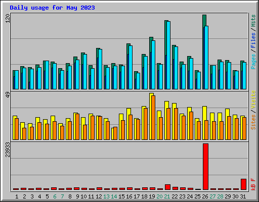Click day label "1" on the x-axis
Image resolution: width=259 pixels, height=202 pixels.
tap(17, 196)
